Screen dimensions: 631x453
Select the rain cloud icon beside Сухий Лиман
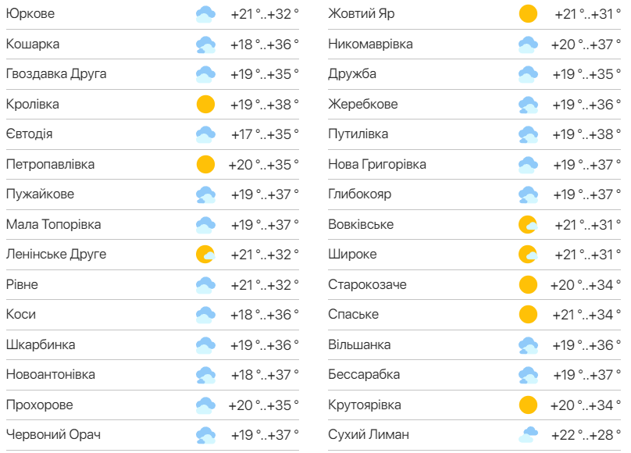pyautogui.click(x=529, y=434)
